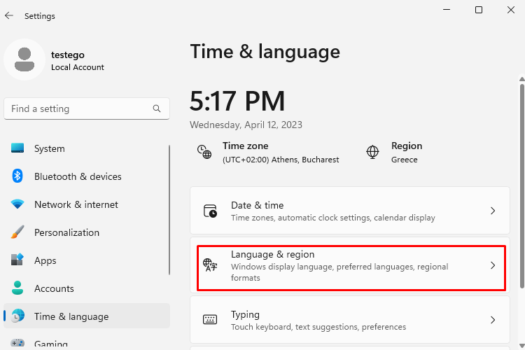
Task: Click the Region label
Action: [407, 146]
